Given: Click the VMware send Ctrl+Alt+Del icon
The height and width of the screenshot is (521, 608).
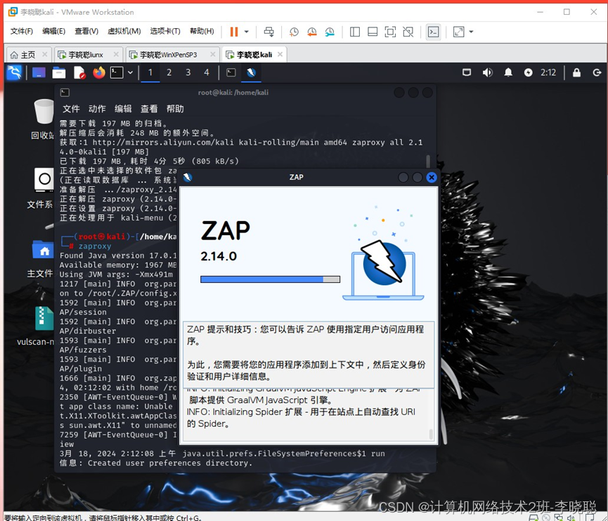Looking at the screenshot, I should pyautogui.click(x=268, y=32).
